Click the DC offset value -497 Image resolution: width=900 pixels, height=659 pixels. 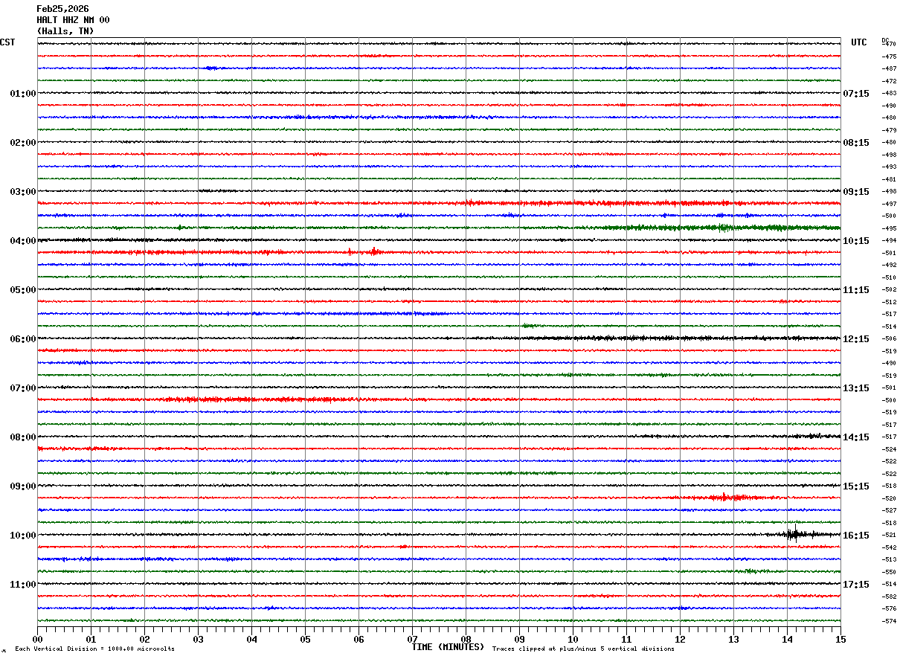pos(889,204)
